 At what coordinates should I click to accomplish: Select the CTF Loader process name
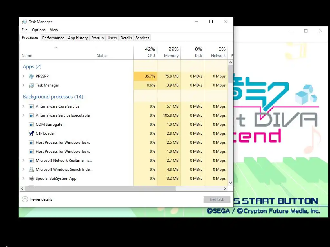coord(45,133)
